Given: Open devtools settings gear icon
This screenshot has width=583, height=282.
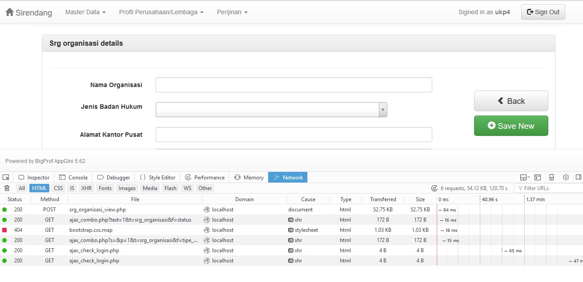Looking at the screenshot, I should coord(566,177).
